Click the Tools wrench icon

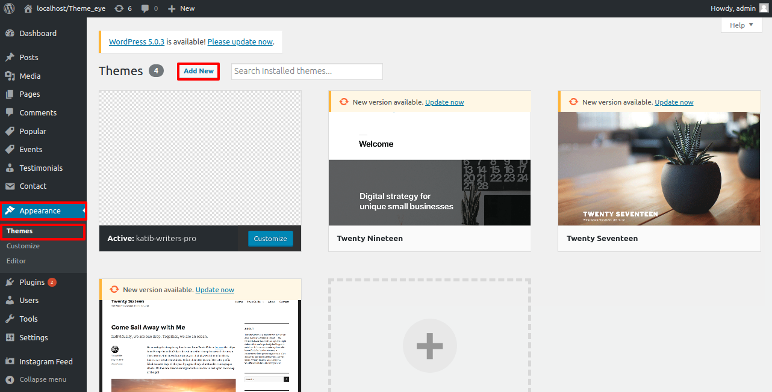[10, 319]
